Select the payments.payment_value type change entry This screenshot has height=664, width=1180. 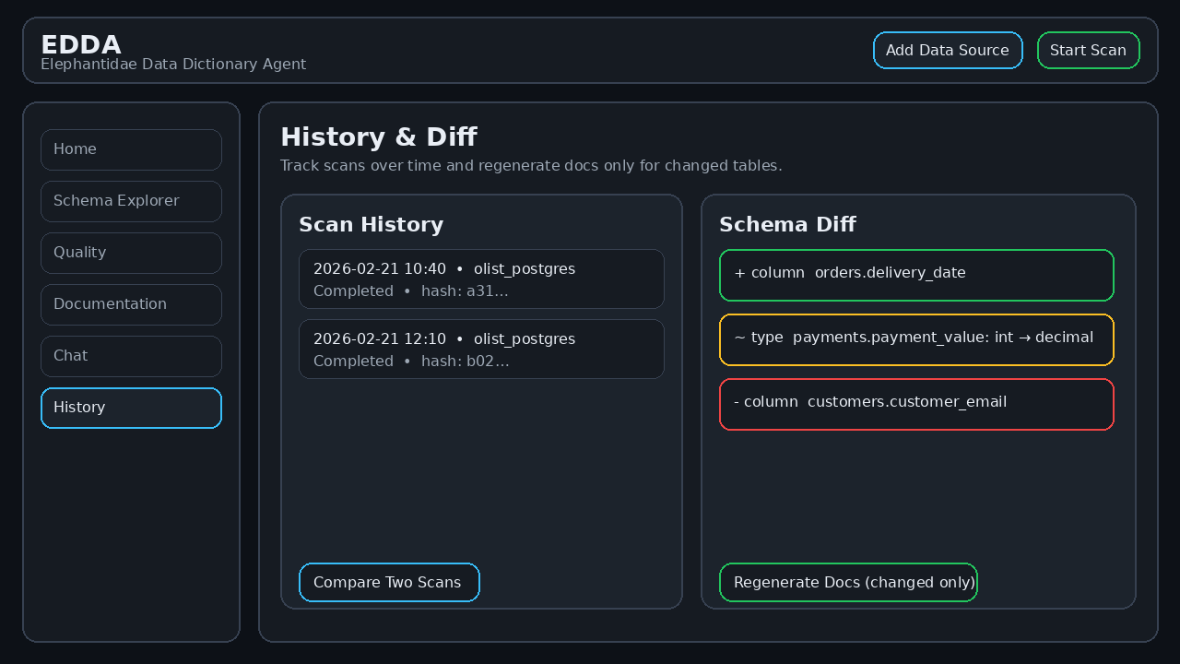pos(916,339)
